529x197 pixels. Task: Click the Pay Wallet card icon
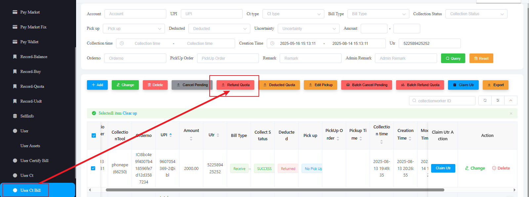tap(15, 42)
